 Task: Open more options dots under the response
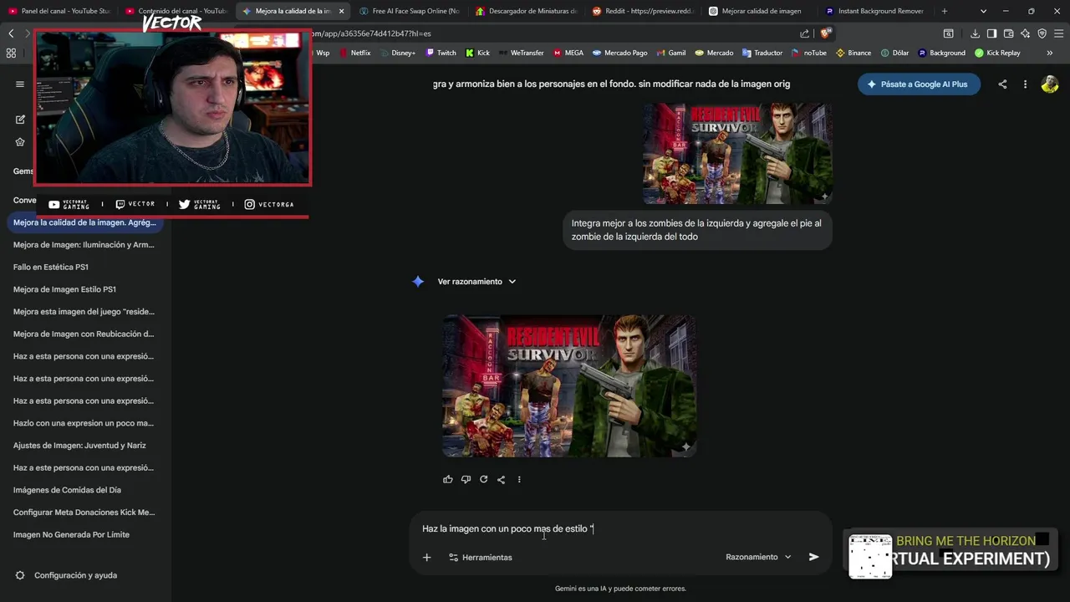pos(519,479)
